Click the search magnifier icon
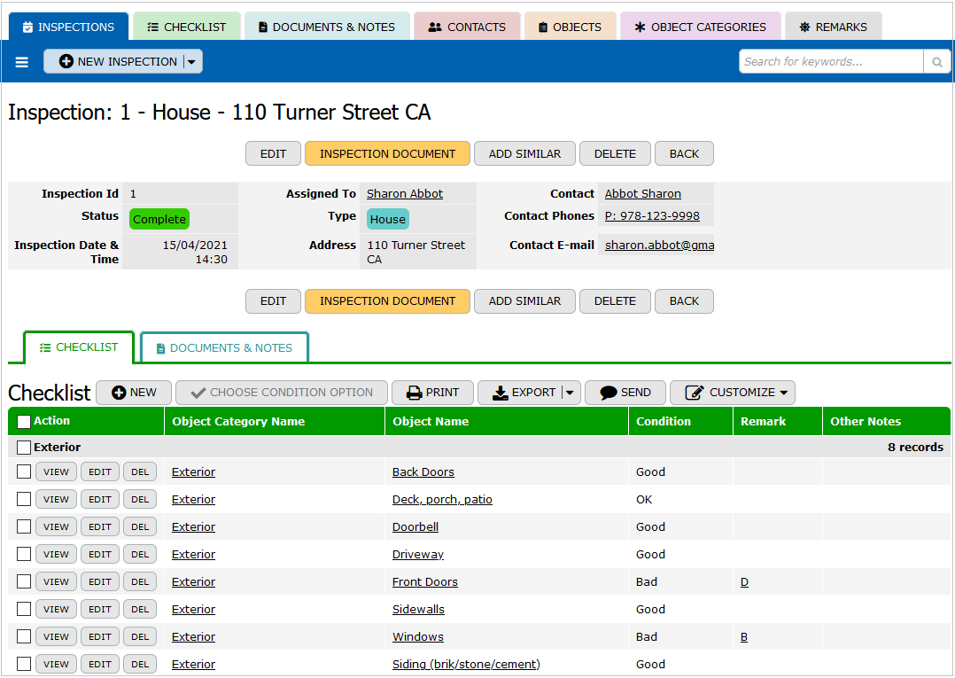Screen dimensions: 955x678 click(936, 62)
